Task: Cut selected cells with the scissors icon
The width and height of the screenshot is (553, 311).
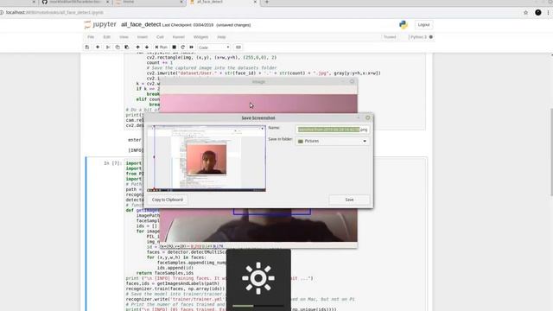Action: (108, 48)
